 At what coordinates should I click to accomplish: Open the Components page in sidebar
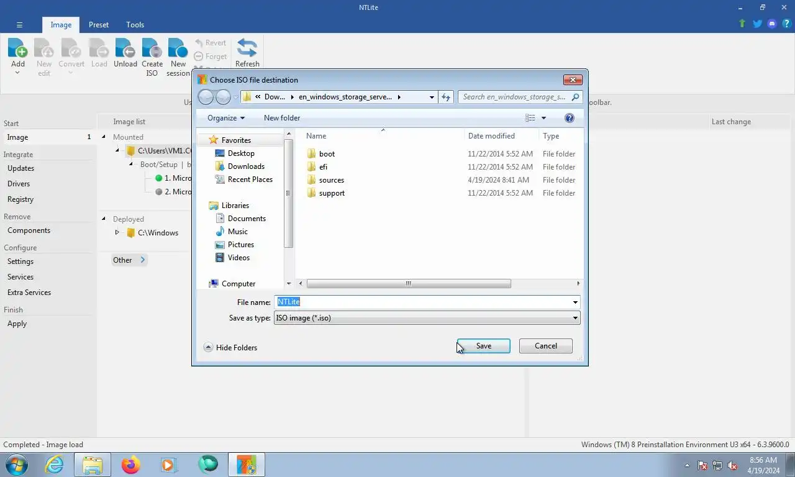click(29, 230)
